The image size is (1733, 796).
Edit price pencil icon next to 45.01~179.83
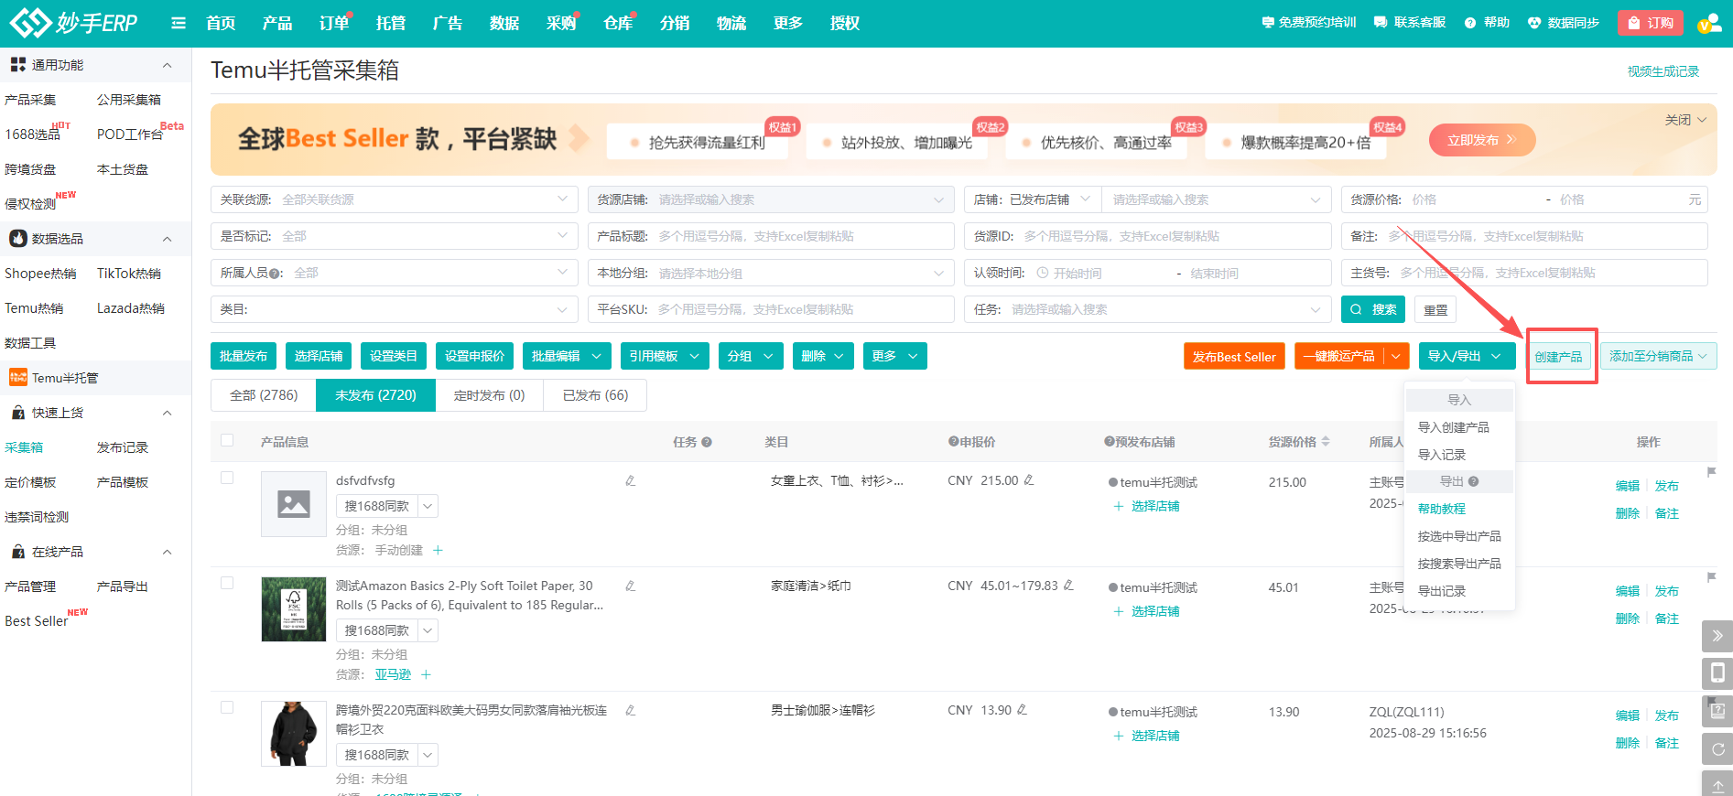1068,586
